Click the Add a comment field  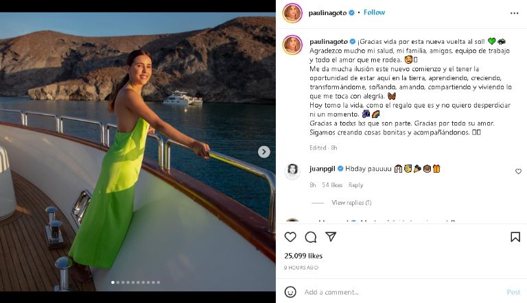[x=398, y=291]
